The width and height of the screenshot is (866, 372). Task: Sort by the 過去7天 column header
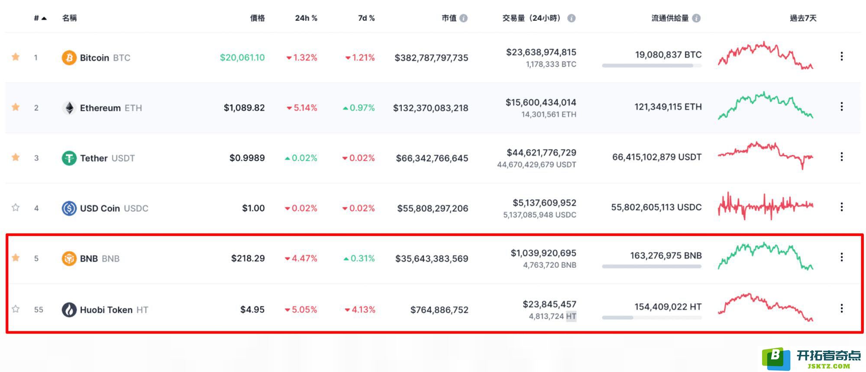(x=803, y=18)
